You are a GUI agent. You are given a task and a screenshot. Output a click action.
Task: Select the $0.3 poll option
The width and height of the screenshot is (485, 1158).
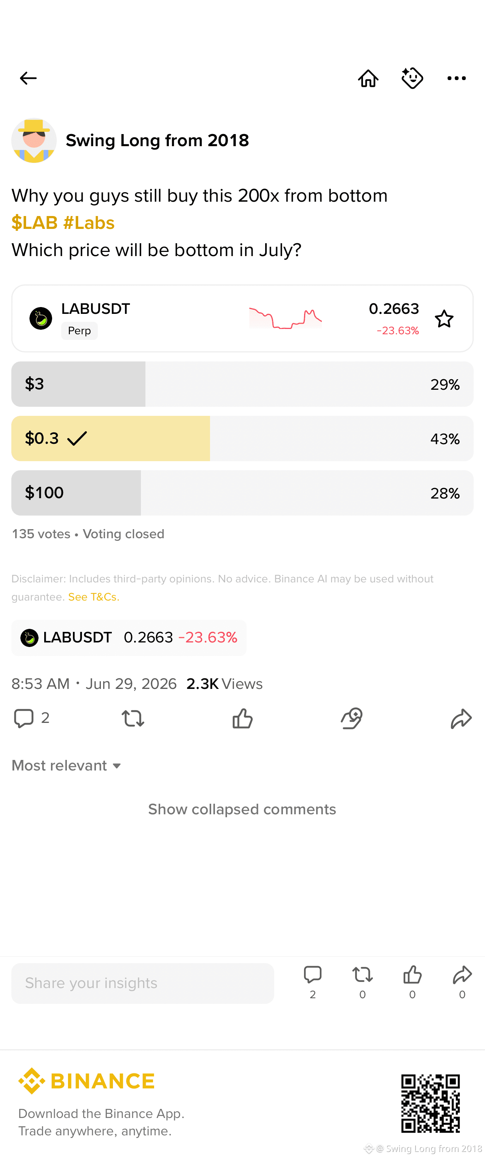tap(242, 438)
